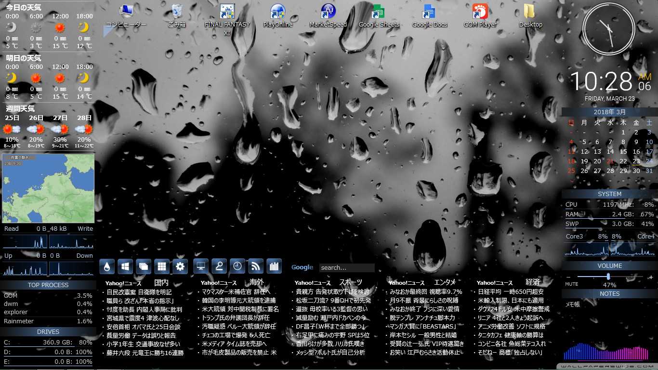Screen dimensions: 658x370
Task: Click the 10:28 digital clock display
Action: 601,81
